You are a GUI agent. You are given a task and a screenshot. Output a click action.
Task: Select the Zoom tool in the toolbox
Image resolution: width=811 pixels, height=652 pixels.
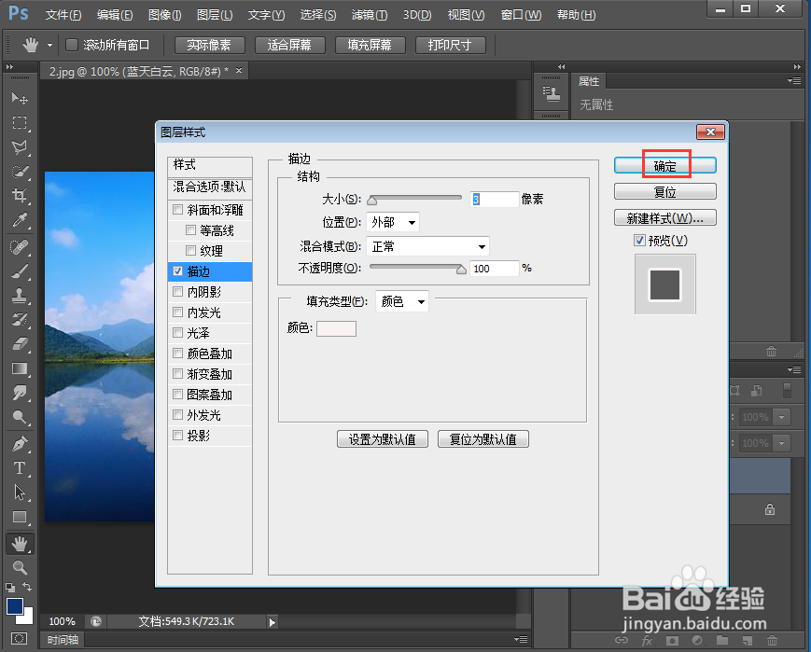click(20, 568)
